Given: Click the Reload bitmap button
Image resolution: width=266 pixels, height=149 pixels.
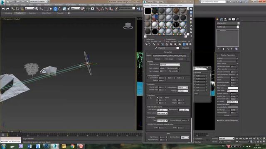Looking at the screenshot, I should (158, 59).
